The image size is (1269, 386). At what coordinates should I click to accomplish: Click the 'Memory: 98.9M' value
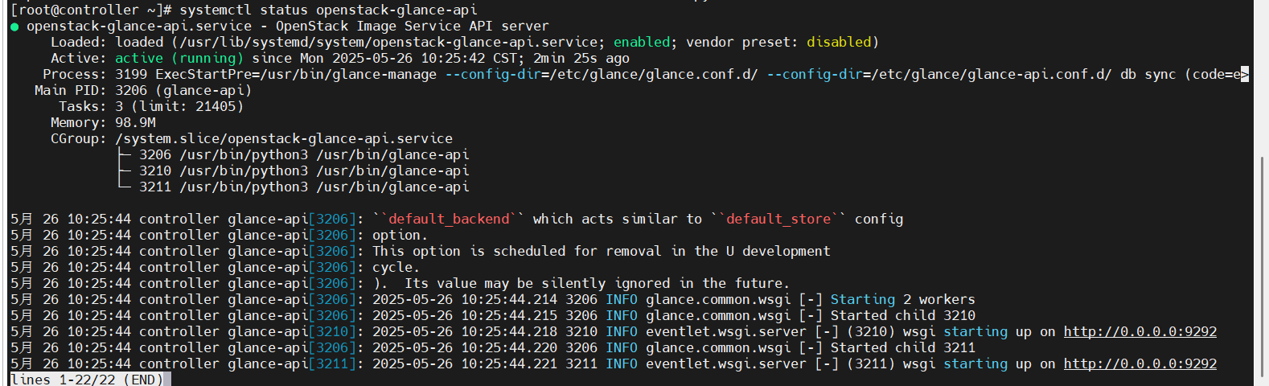pos(135,122)
